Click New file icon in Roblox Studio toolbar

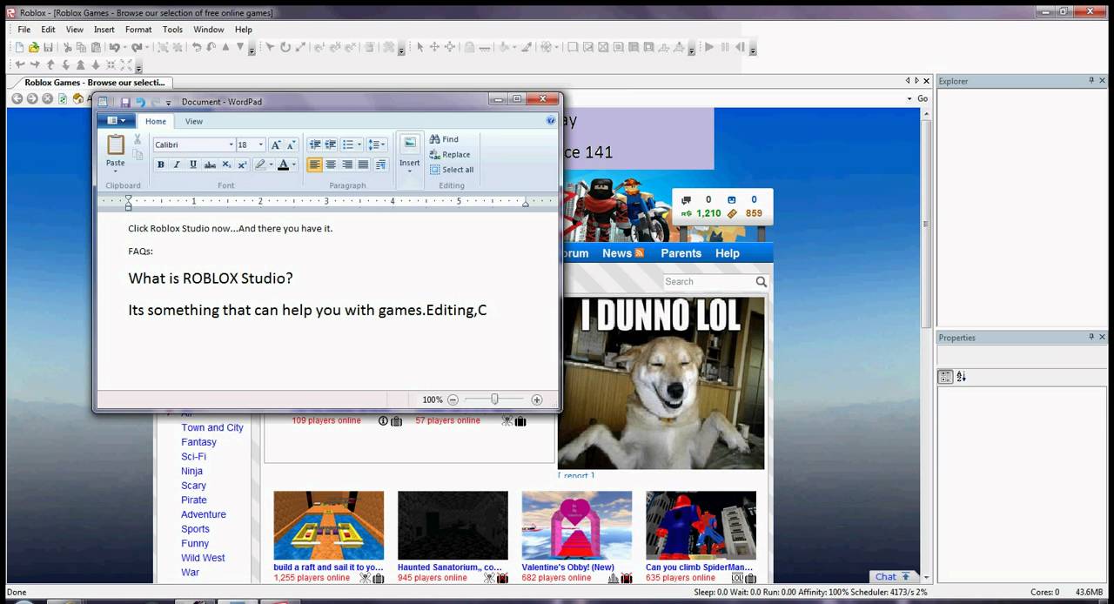coord(19,47)
